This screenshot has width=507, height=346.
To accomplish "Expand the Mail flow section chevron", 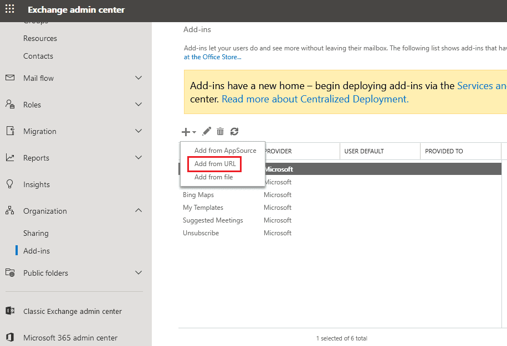I will pos(139,78).
